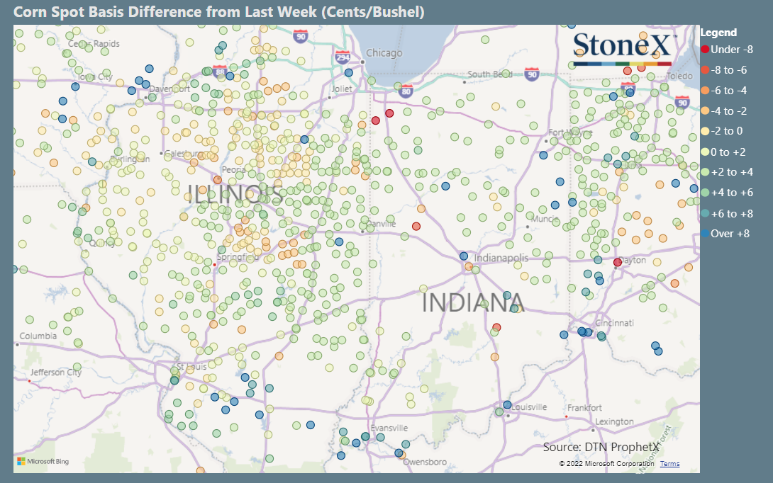Click the ILLINOIS state label
Screen dimensions: 773x483
pos(235,195)
